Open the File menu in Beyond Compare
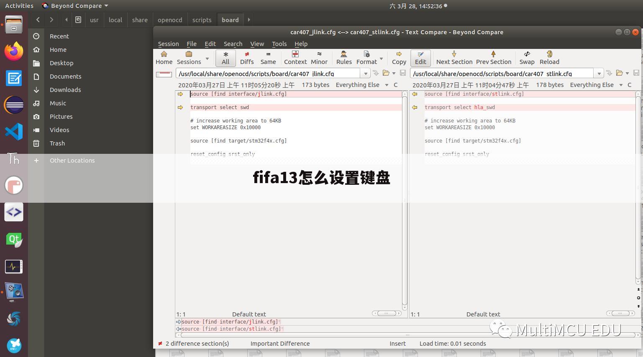This screenshot has width=643, height=357. point(192,44)
